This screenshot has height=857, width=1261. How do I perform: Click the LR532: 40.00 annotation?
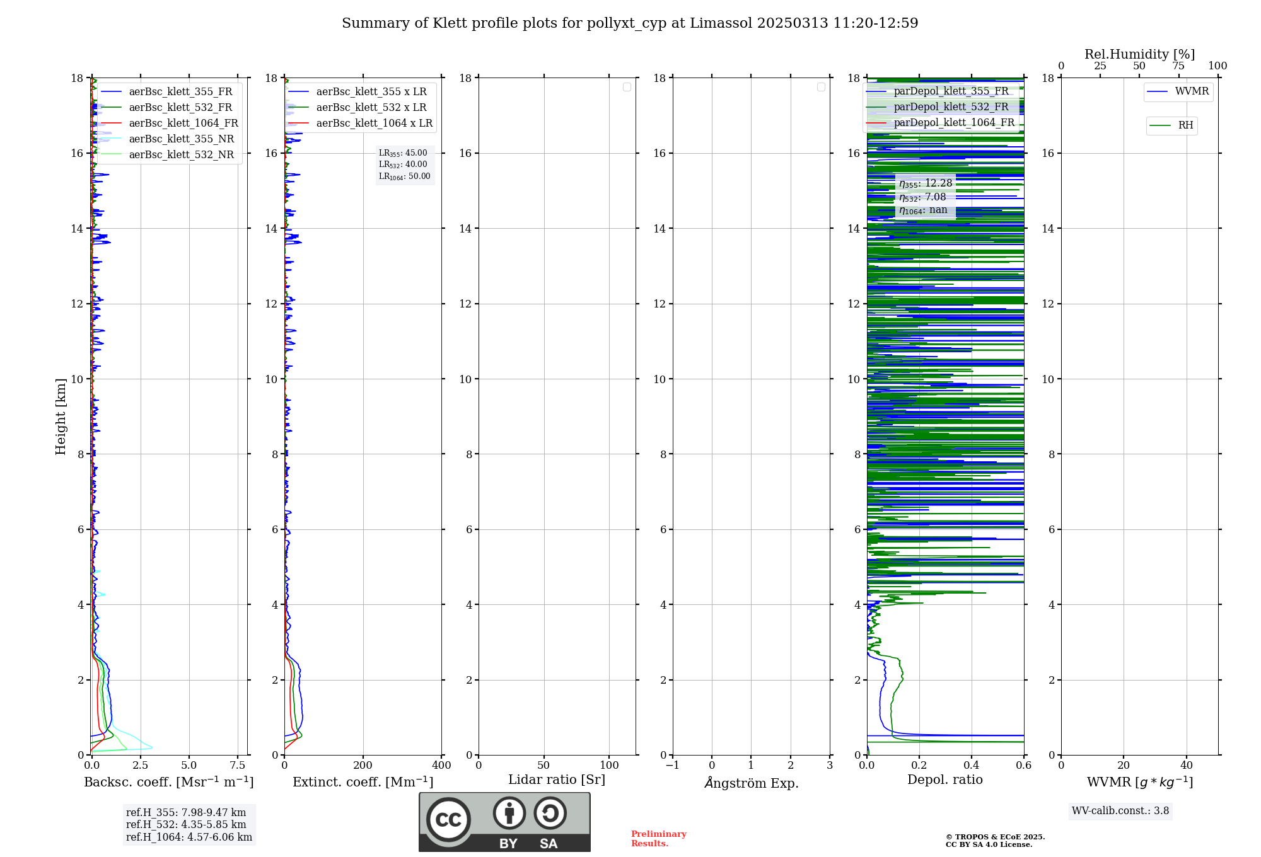[x=403, y=164]
